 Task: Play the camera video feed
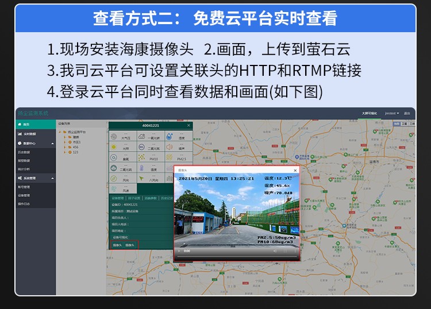tap(179, 251)
